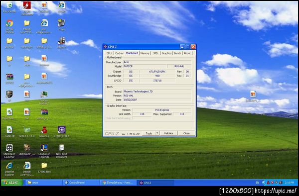This screenshot has height=196, width=299.
Task: Select the red CPUID HWMonitor shortcut
Action: pos(27,8)
